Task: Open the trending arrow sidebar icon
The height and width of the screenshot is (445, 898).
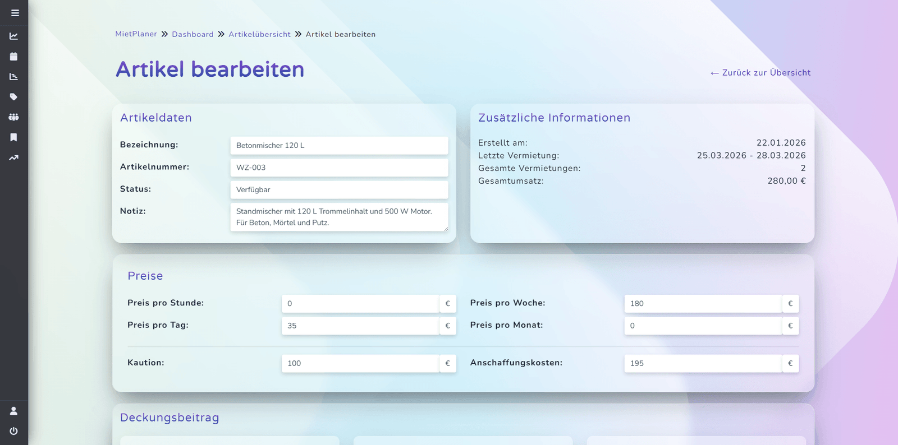Action: (x=13, y=157)
